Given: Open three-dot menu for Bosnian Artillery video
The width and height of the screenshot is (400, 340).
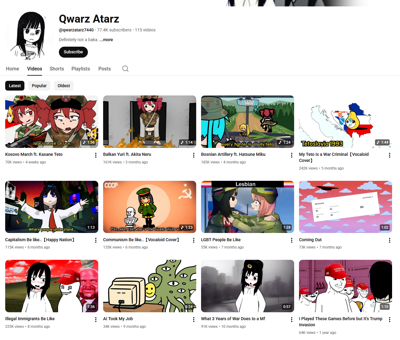Looking at the screenshot, I should (x=292, y=155).
